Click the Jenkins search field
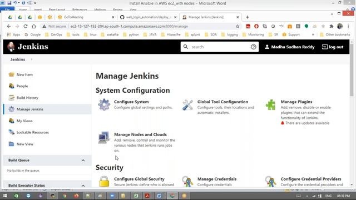Viewport: 356px width, 200px height. click(220, 47)
